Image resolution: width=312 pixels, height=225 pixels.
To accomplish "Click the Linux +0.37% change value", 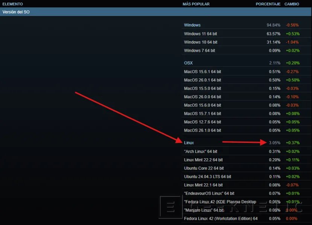I will (292, 143).
